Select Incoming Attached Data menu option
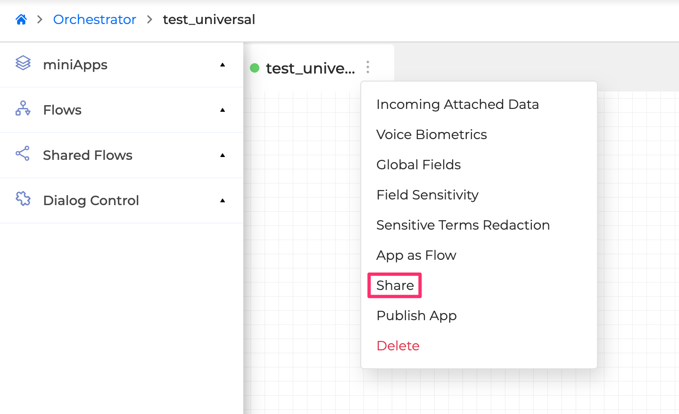The image size is (679, 414). [x=457, y=104]
